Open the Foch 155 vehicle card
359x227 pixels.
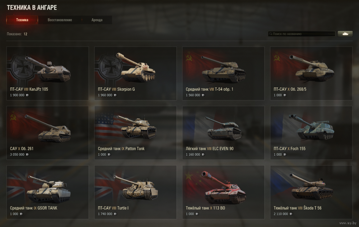[x=311, y=133]
